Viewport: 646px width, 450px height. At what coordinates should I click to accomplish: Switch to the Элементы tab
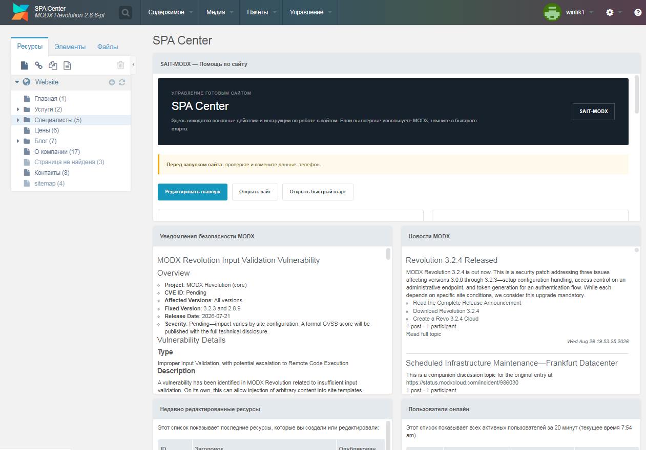(x=70, y=47)
